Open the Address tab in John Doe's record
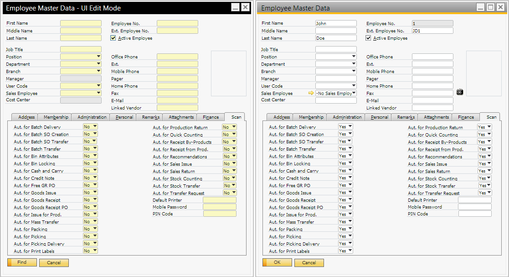The image size is (509, 277). pos(282,117)
